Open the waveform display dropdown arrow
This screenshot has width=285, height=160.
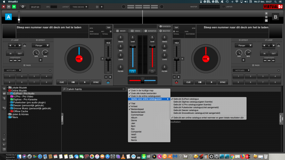coord(102,7)
